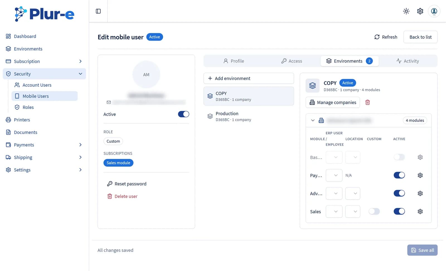Switch to the Activity tab
Viewport: 446px width, 271px height.
click(x=408, y=61)
